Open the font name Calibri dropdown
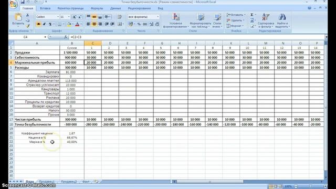The image size is (336, 189). tap(58, 17)
